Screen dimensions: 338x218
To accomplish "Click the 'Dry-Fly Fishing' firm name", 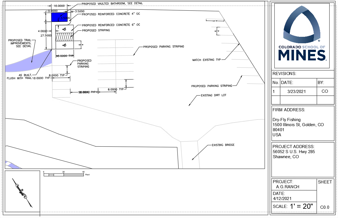I will coord(286,120).
